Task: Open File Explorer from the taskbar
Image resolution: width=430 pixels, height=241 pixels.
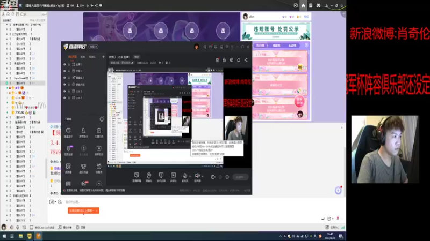Action: (20, 236)
